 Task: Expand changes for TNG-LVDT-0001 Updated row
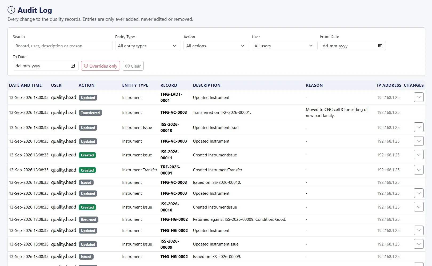point(419,97)
